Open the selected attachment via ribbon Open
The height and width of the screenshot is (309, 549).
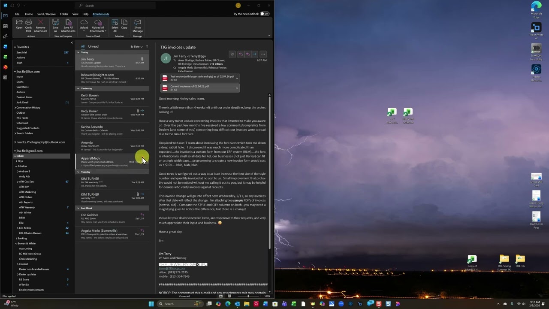[19, 24]
